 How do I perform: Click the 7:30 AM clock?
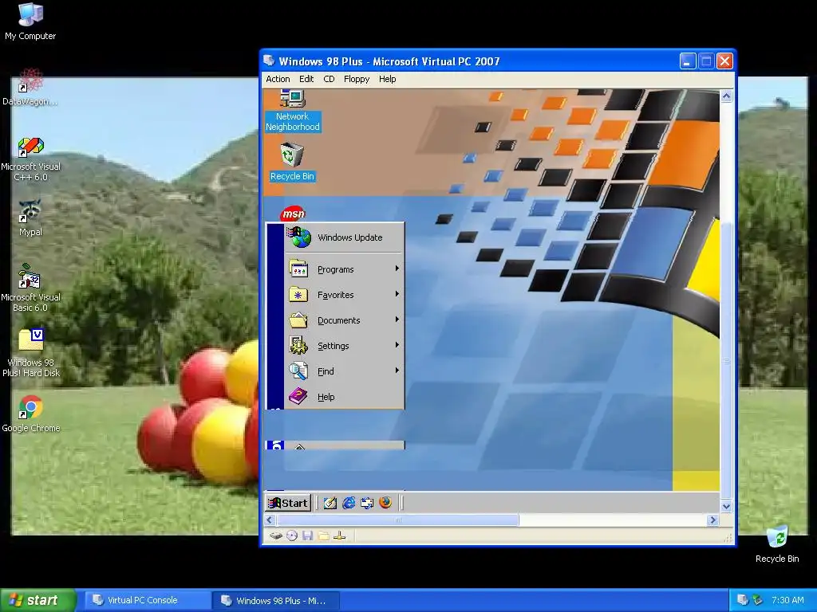coord(787,600)
